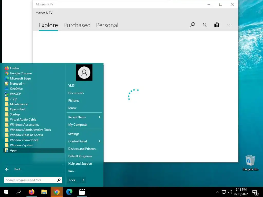Open OneDrive from the programs list

(x=34, y=88)
